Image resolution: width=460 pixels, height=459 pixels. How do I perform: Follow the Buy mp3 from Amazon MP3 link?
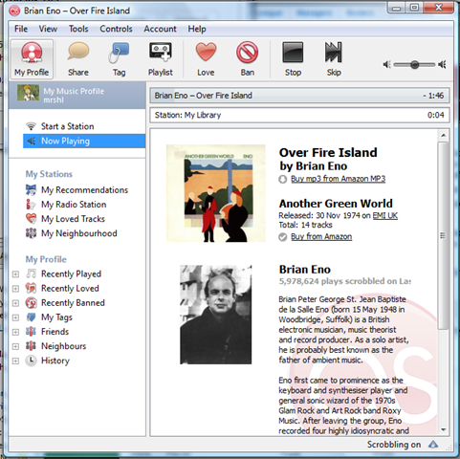point(338,179)
